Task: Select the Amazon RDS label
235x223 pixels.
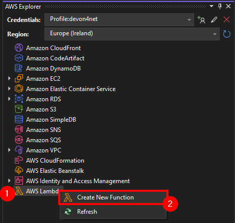Action: (43, 99)
